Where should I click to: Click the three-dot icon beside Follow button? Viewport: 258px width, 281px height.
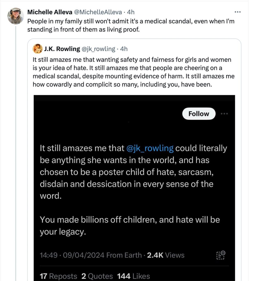[224, 114]
